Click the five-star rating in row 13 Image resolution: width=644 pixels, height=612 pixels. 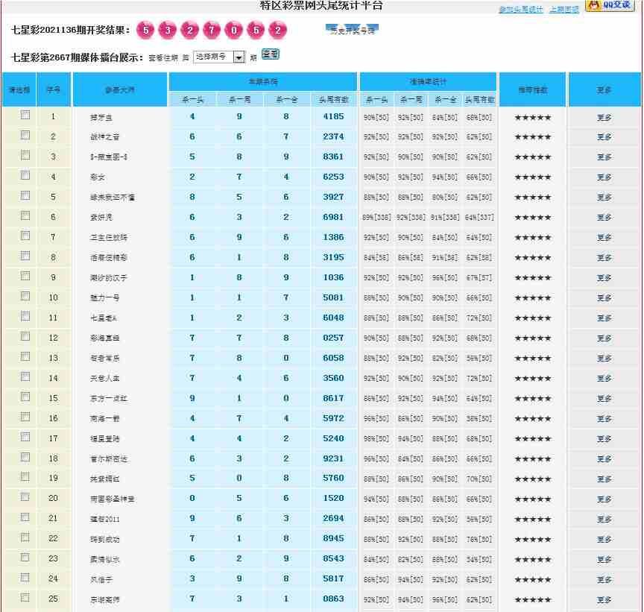tap(533, 359)
